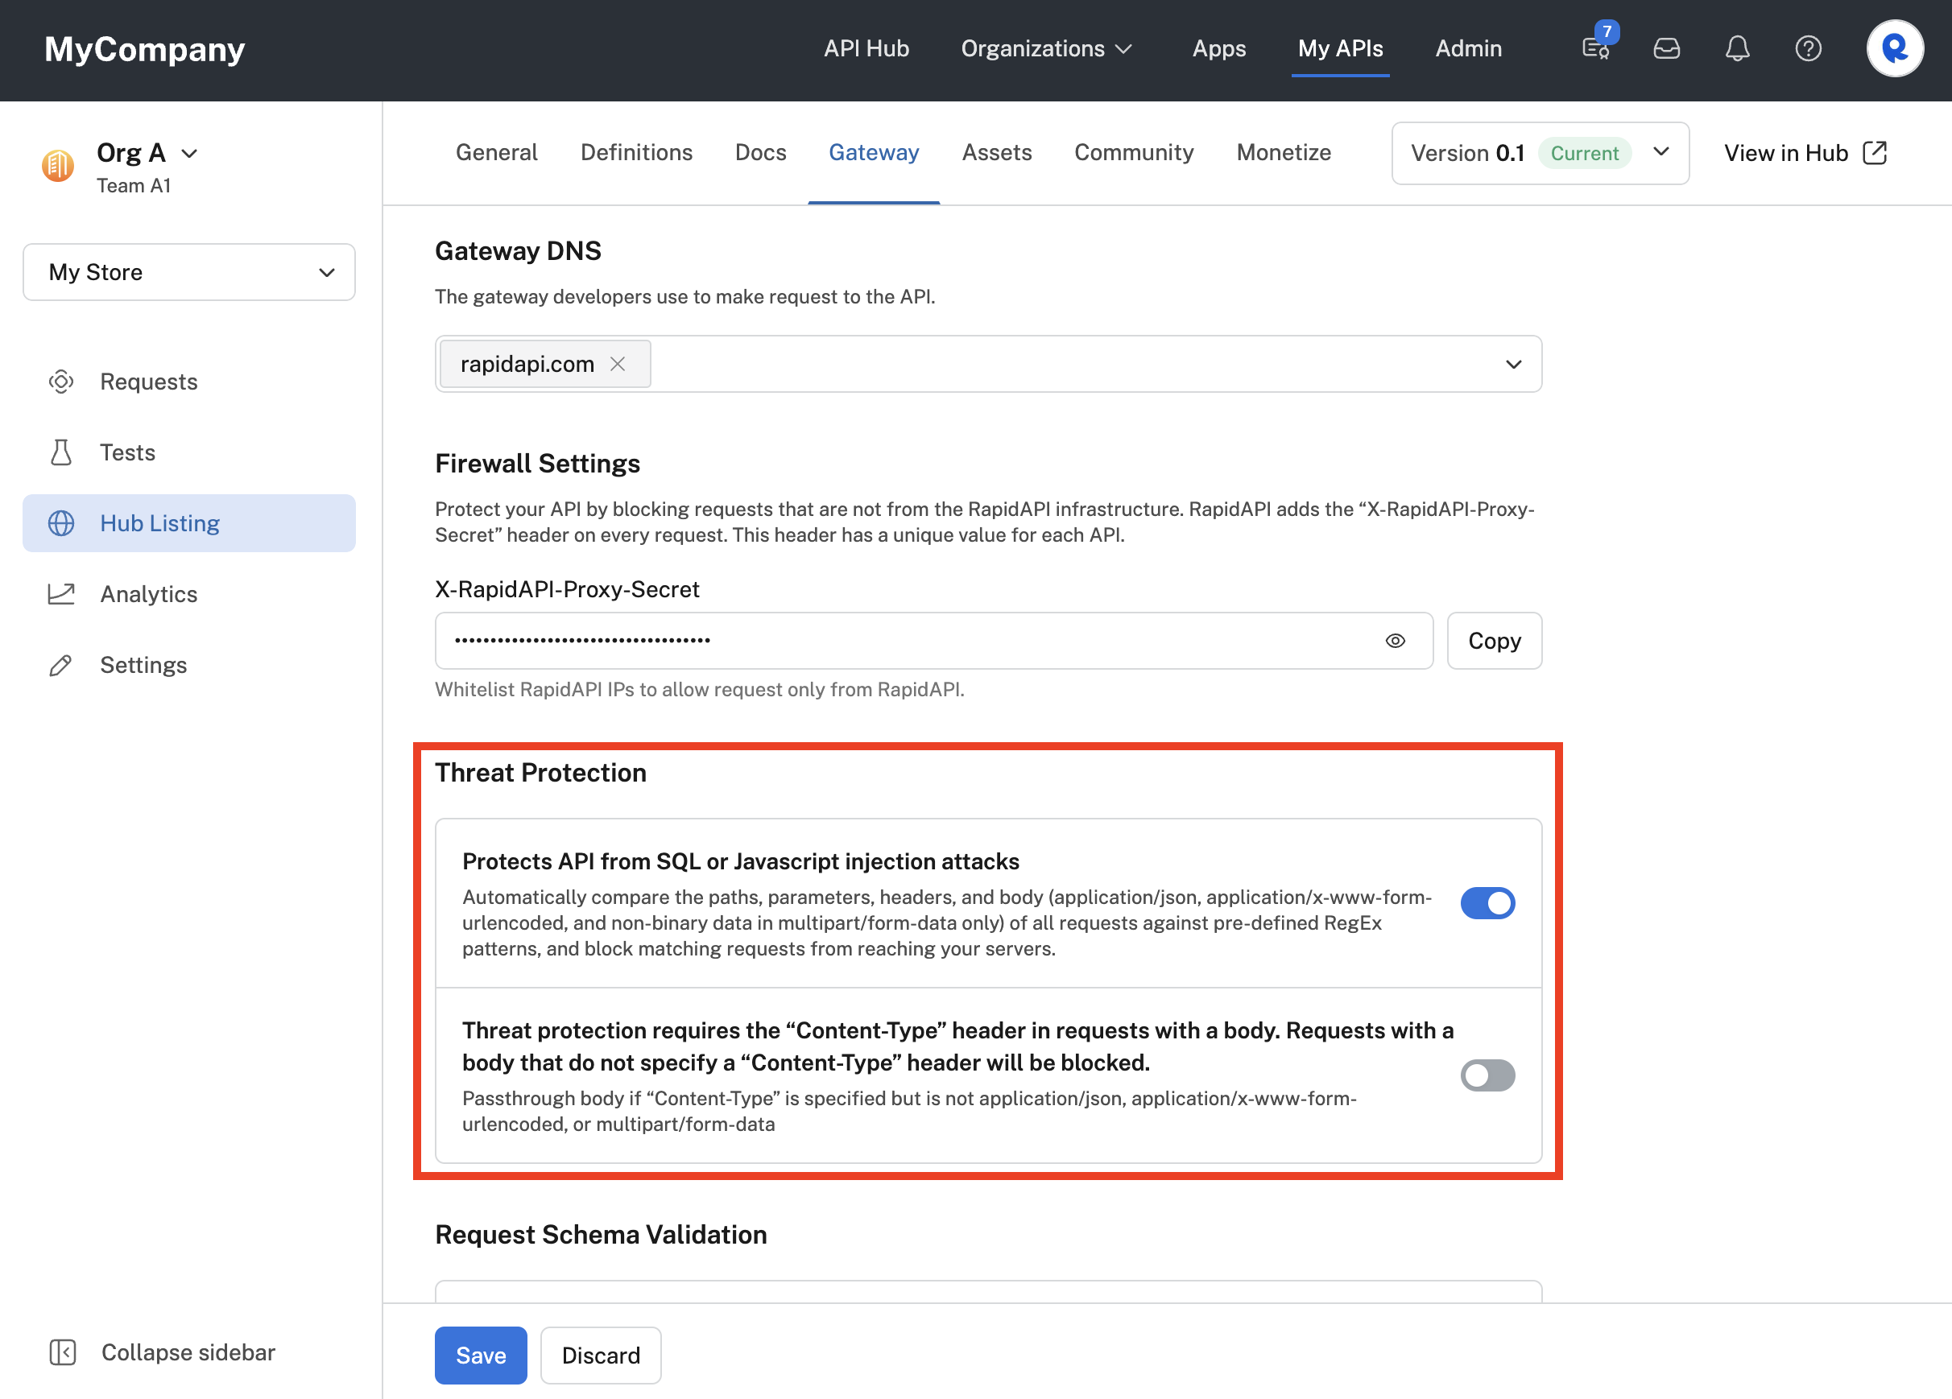Open Hub Listing in the sidebar

click(x=189, y=523)
